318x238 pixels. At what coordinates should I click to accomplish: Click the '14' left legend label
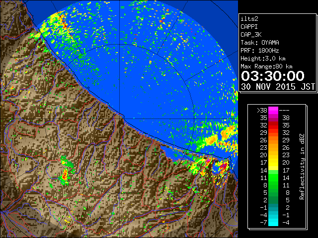[x=264, y=170]
